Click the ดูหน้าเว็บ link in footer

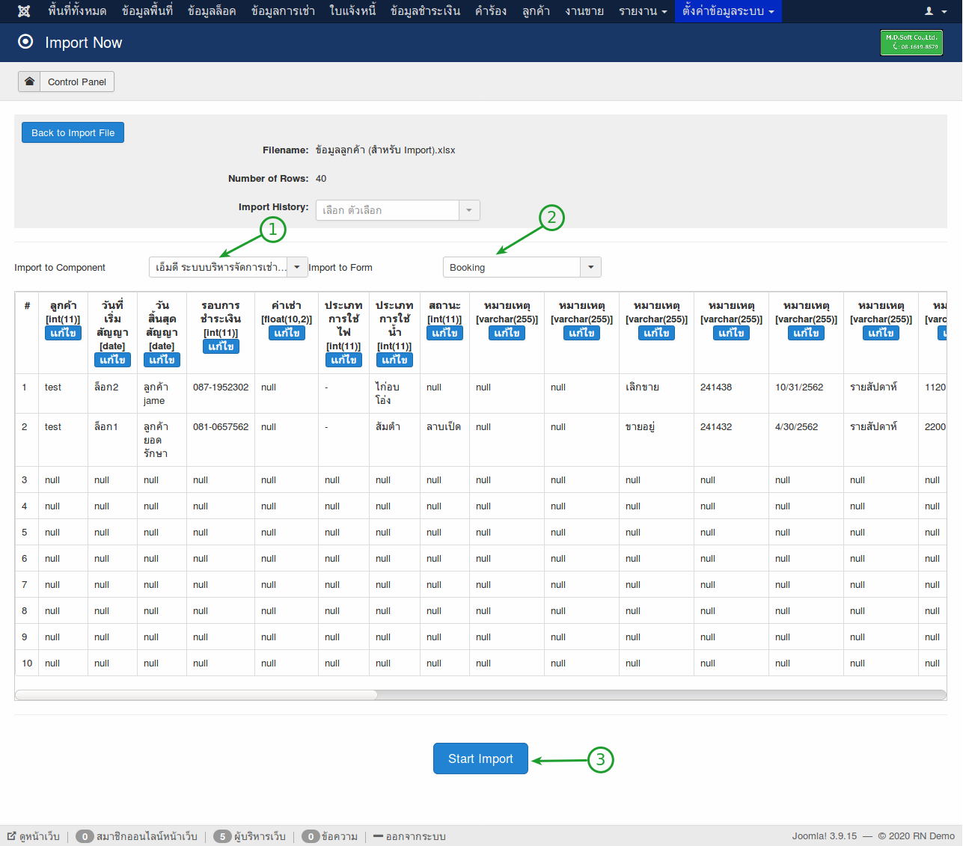[34, 836]
